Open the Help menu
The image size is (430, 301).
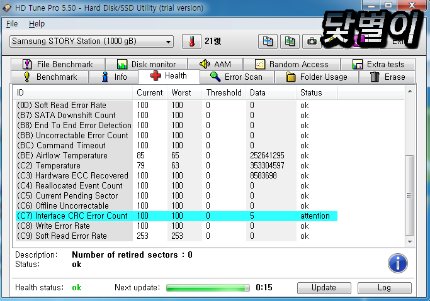37,24
